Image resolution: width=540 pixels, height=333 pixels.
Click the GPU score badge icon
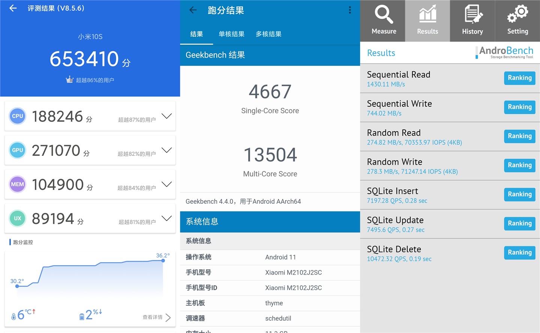[x=17, y=150]
